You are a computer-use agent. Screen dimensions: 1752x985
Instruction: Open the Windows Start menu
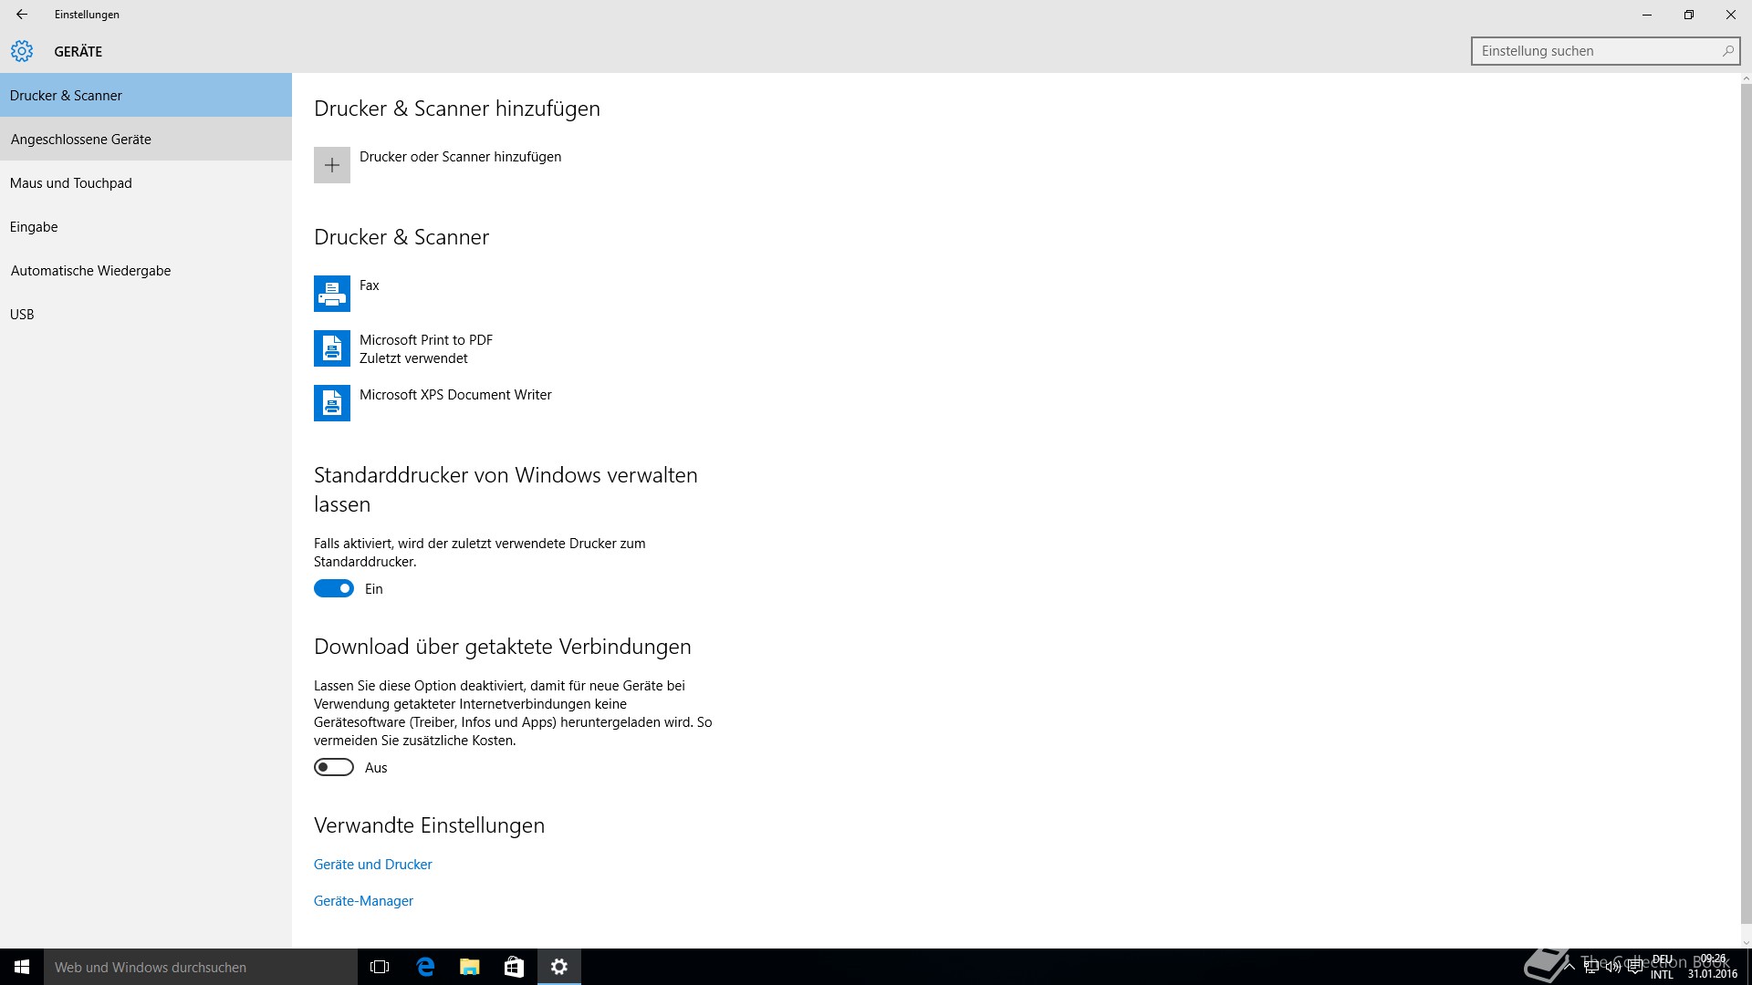22,967
